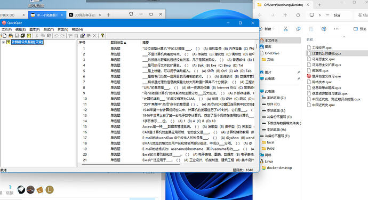Select the file 计算机公共基础.qux

tap(337, 53)
